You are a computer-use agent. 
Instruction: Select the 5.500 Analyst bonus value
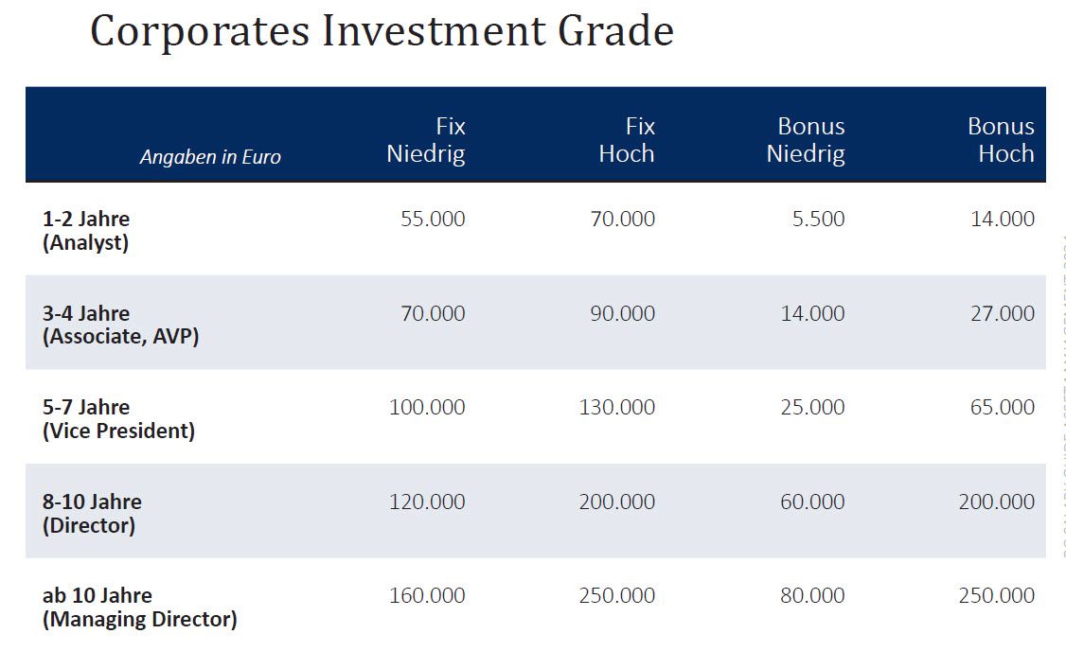click(x=818, y=219)
